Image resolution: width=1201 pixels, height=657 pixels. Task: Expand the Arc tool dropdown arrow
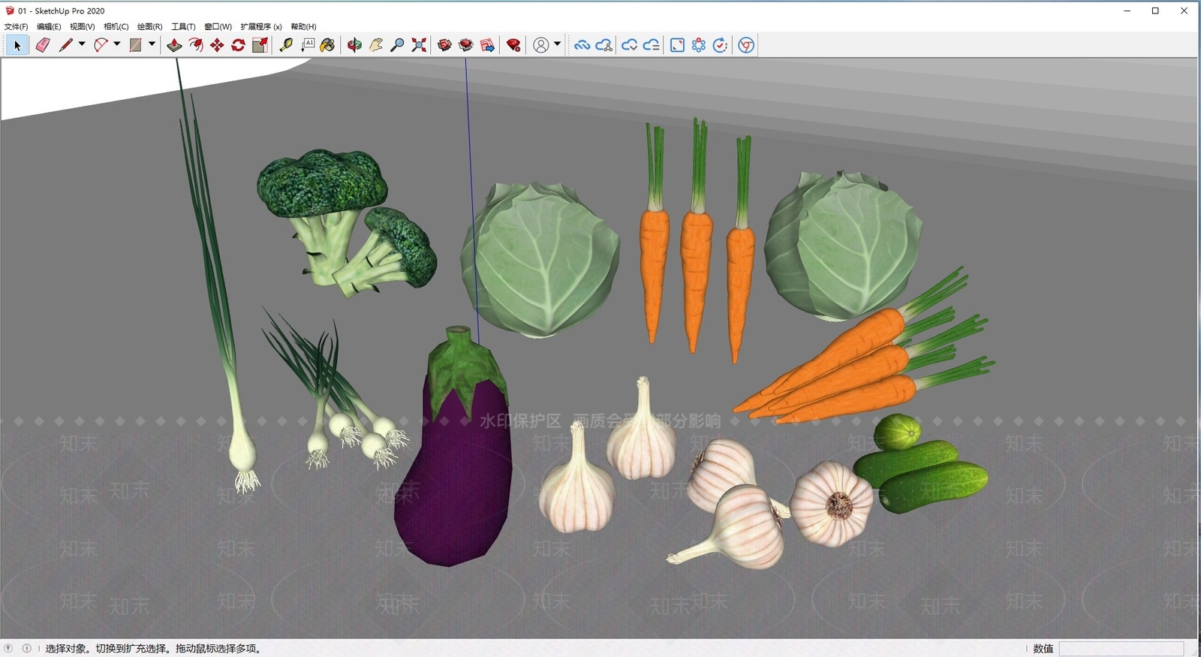click(x=117, y=44)
